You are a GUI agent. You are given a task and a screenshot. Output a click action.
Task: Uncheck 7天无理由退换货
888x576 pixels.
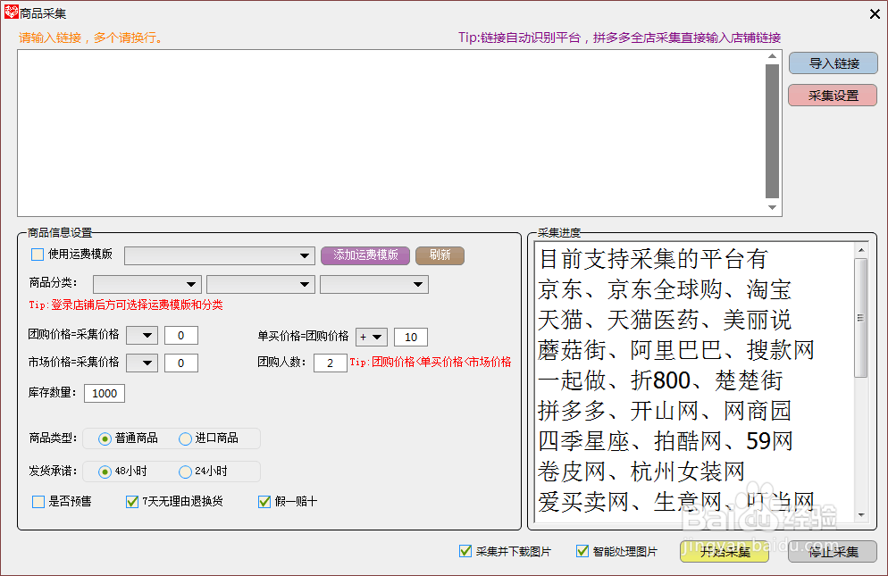[x=131, y=501]
